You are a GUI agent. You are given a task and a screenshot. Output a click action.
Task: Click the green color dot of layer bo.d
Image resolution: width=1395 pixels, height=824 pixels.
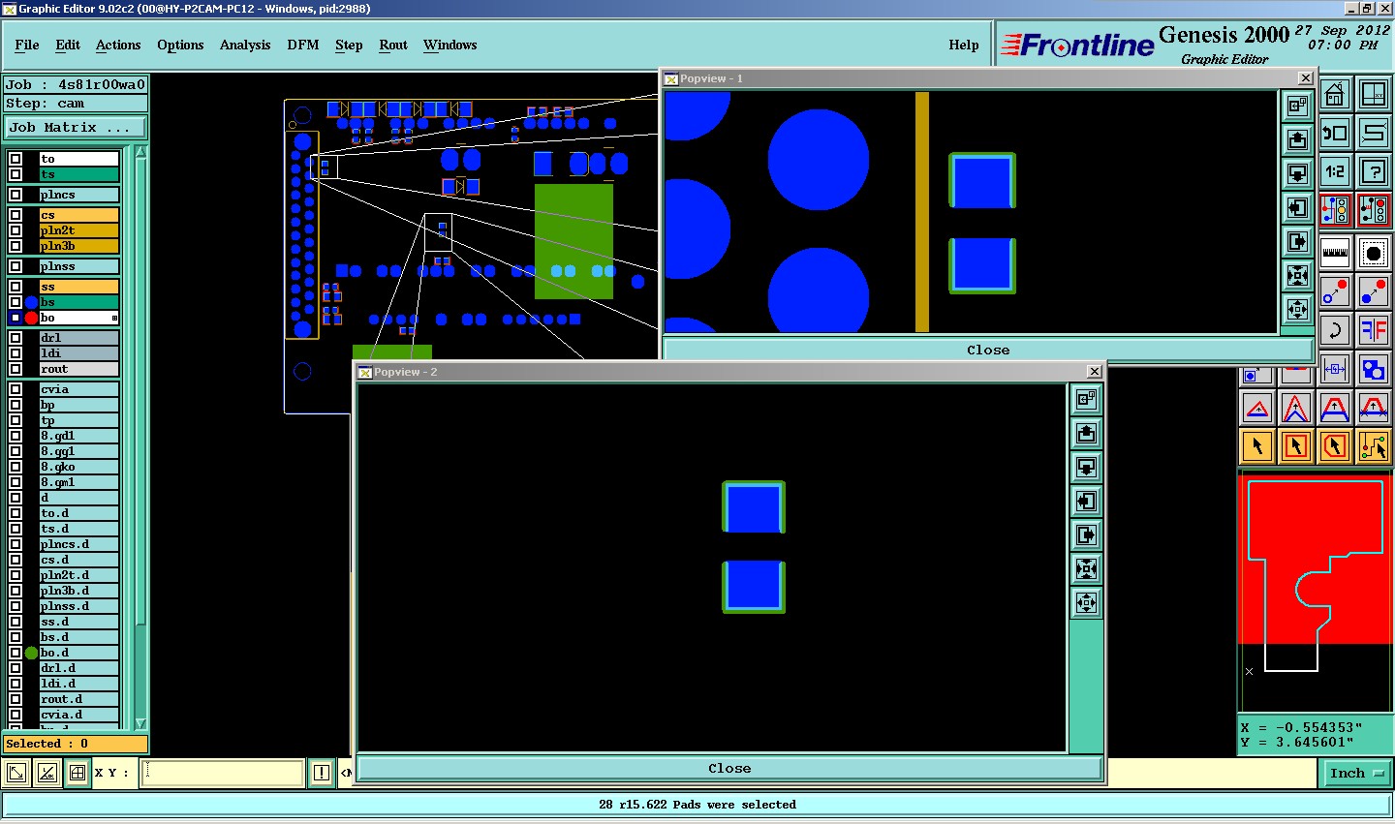click(x=31, y=653)
